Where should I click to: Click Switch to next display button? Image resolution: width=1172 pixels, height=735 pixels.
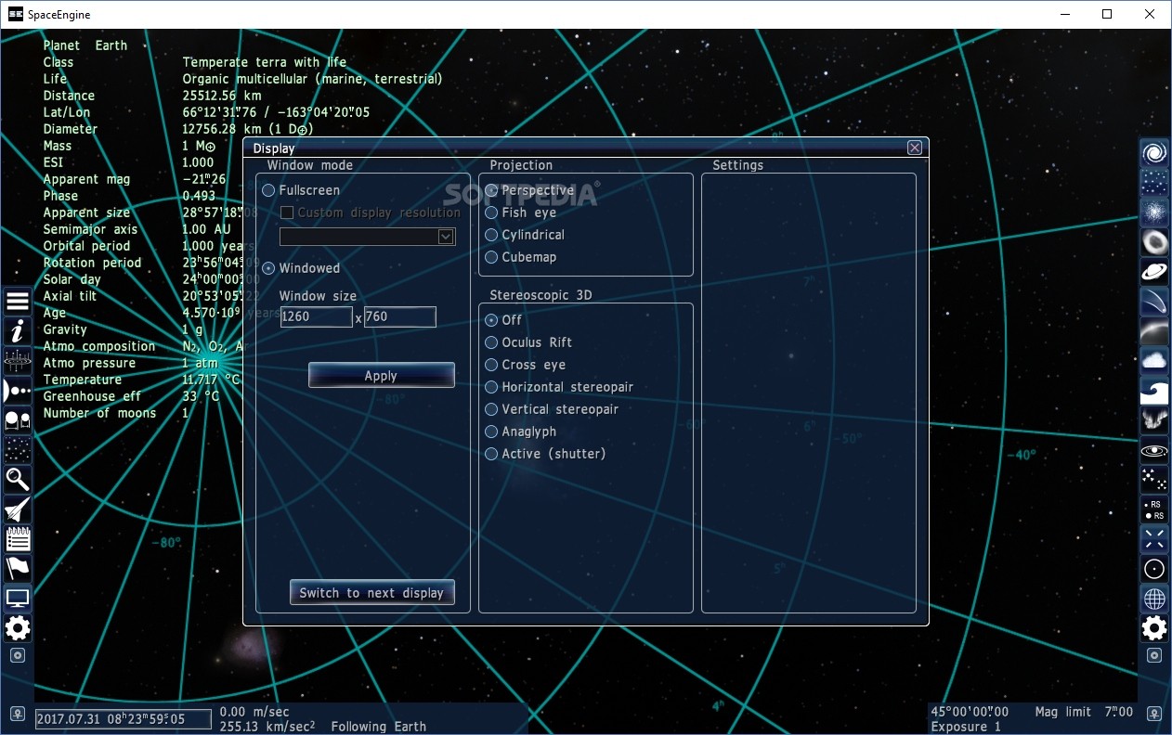click(371, 592)
